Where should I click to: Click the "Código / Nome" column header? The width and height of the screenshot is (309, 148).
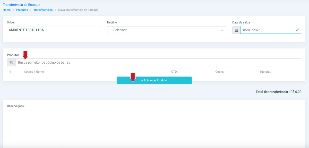(34, 72)
